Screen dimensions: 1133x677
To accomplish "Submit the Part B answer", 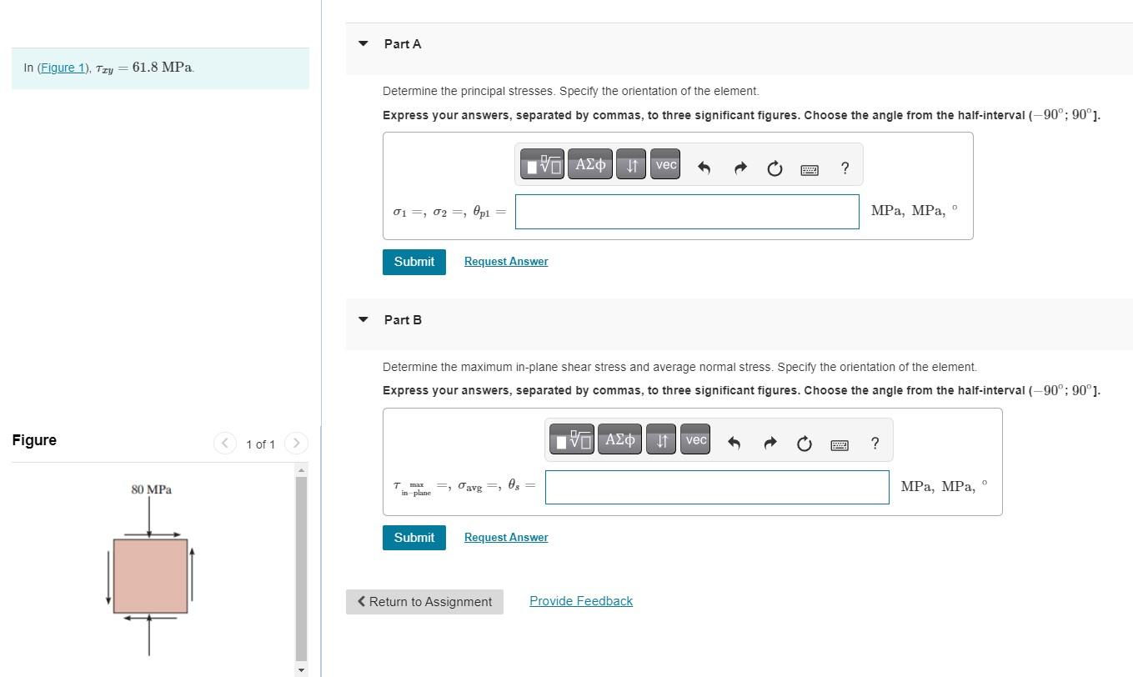I will (414, 537).
